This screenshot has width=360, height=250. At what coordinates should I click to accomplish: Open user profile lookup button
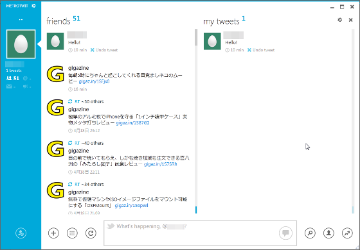pos(328,233)
